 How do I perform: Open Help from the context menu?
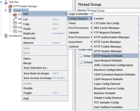click(45, 99)
